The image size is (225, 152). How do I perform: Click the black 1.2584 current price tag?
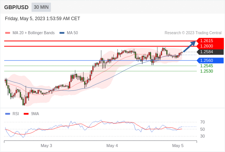[210, 52]
